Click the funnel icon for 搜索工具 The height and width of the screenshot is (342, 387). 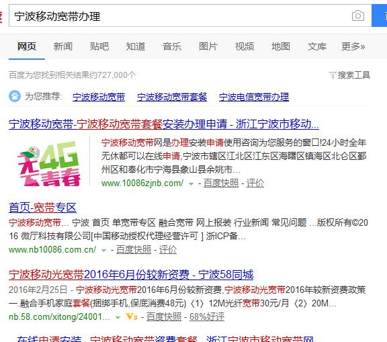(333, 75)
